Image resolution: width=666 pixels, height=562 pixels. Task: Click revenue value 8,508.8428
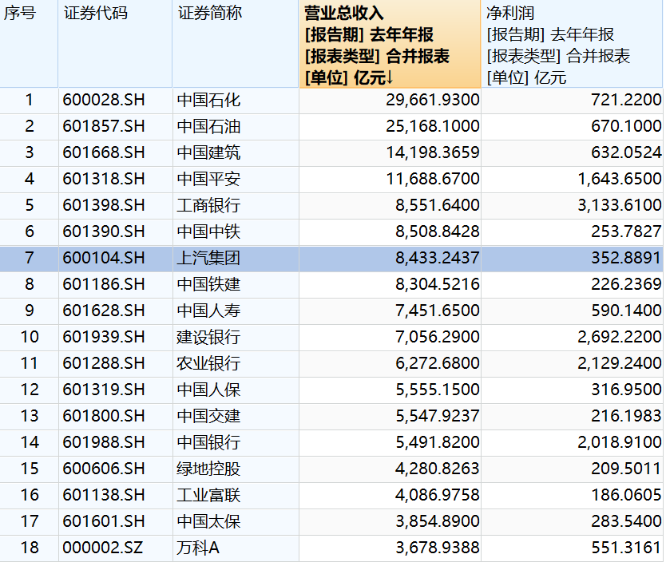[437, 232]
